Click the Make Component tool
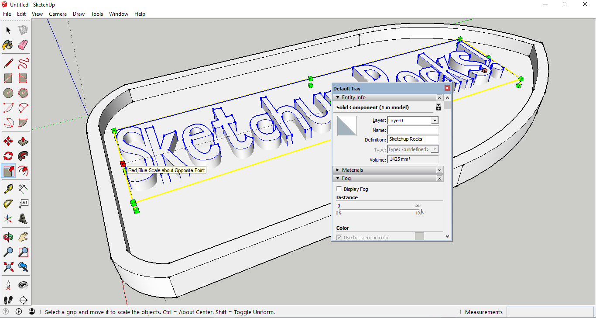596x318 pixels. tap(23, 30)
